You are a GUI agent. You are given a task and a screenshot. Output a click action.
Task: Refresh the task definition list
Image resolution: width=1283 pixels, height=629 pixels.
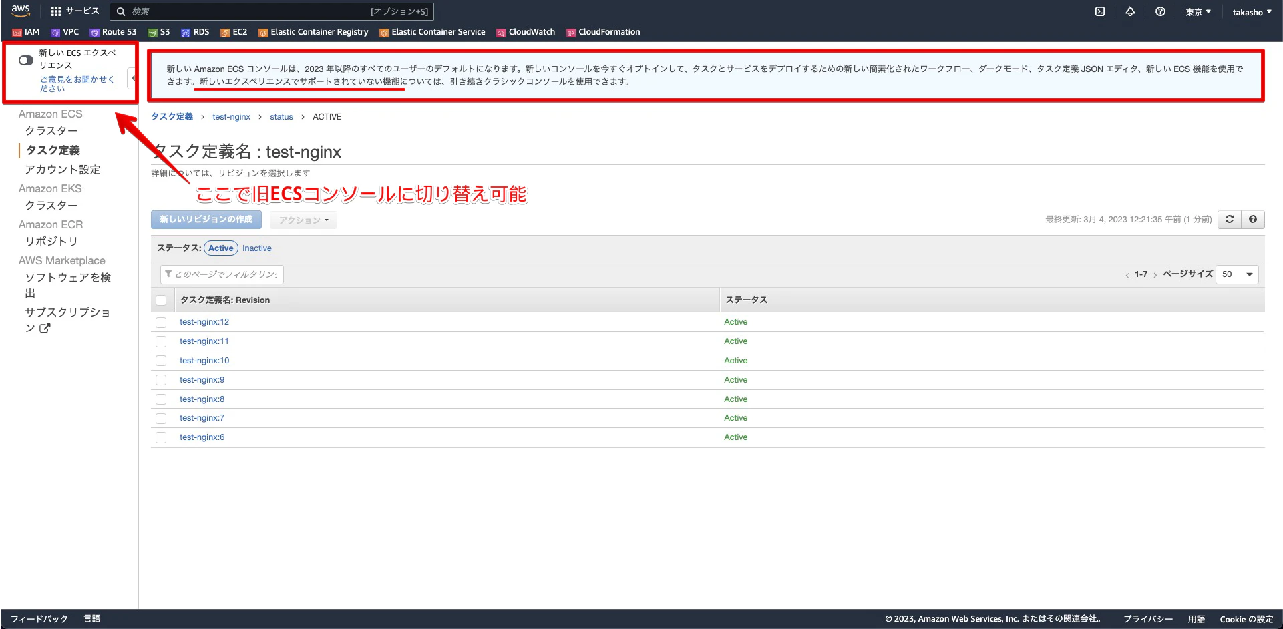[1230, 219]
